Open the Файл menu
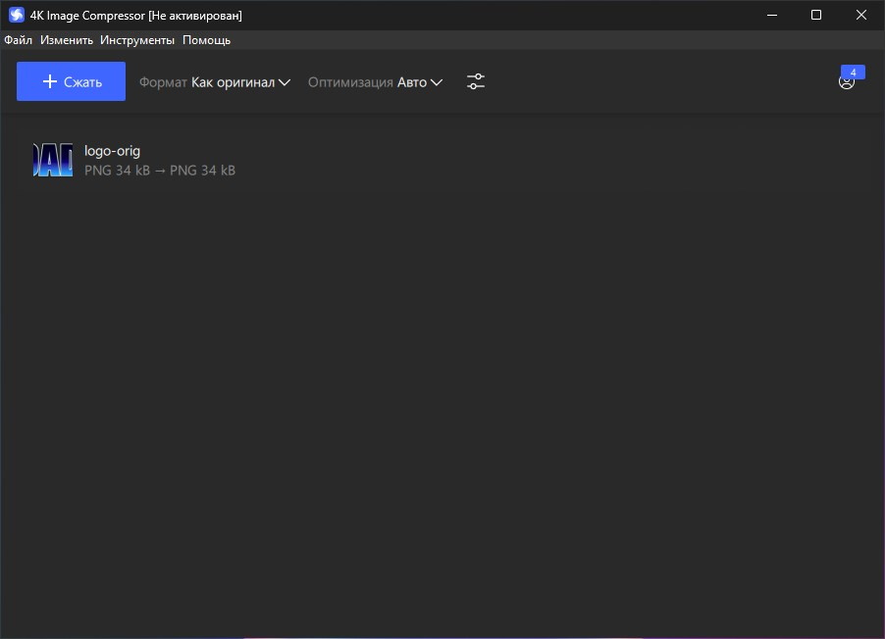This screenshot has width=885, height=639. [x=18, y=40]
